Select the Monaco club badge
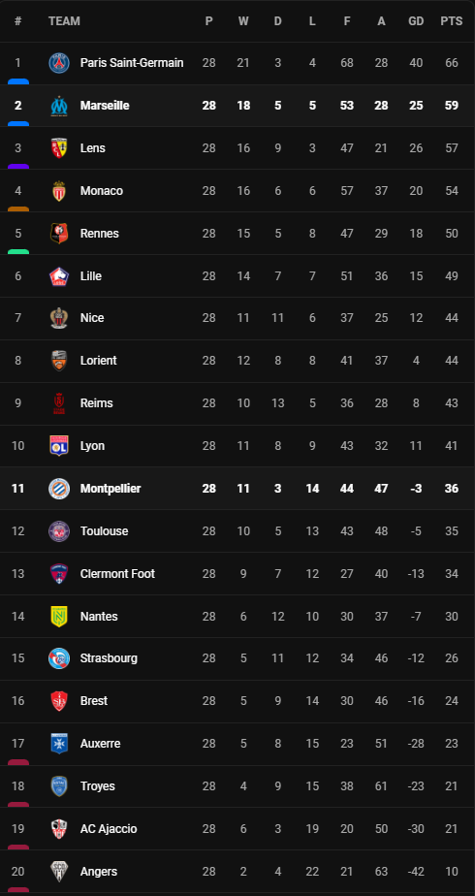Image resolution: width=475 pixels, height=896 pixels. (59, 191)
